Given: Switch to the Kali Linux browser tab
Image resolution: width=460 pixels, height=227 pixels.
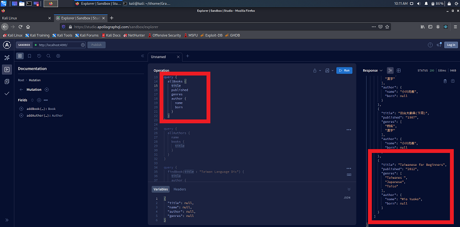Looking at the screenshot, I should click(x=25, y=18).
